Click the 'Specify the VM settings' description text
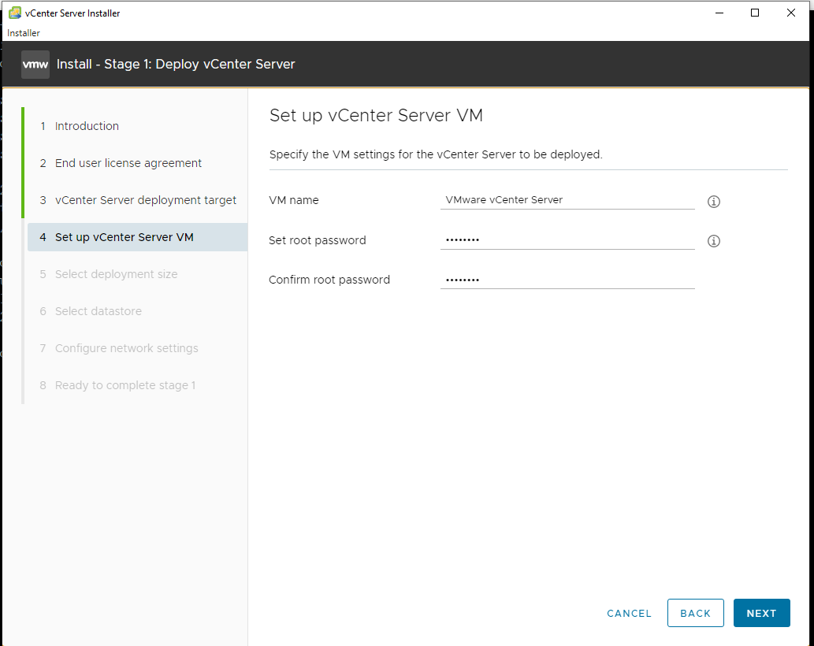 436,154
